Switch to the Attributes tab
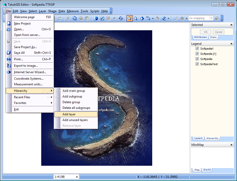The width and height of the screenshot is (237, 181). pyautogui.click(x=200, y=37)
